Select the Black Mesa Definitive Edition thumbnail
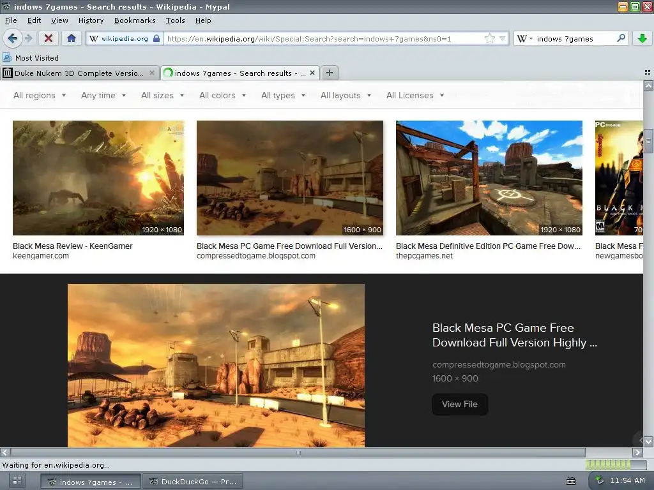 point(489,178)
